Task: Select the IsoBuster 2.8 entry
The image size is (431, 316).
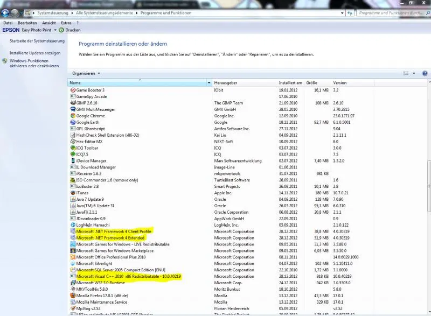Action: [x=87, y=186]
